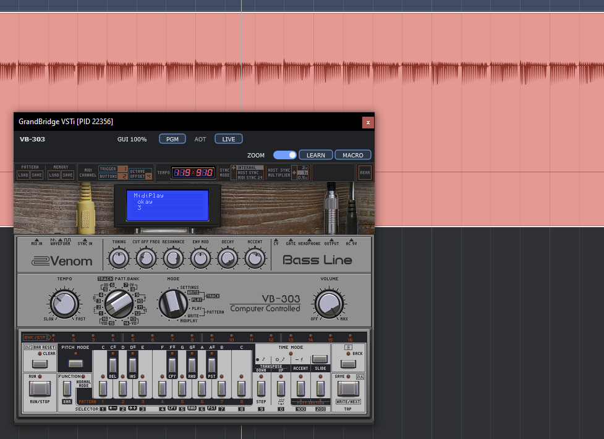Select pattern 1 low C key button
This screenshot has height=439, width=604.
[x=103, y=388]
